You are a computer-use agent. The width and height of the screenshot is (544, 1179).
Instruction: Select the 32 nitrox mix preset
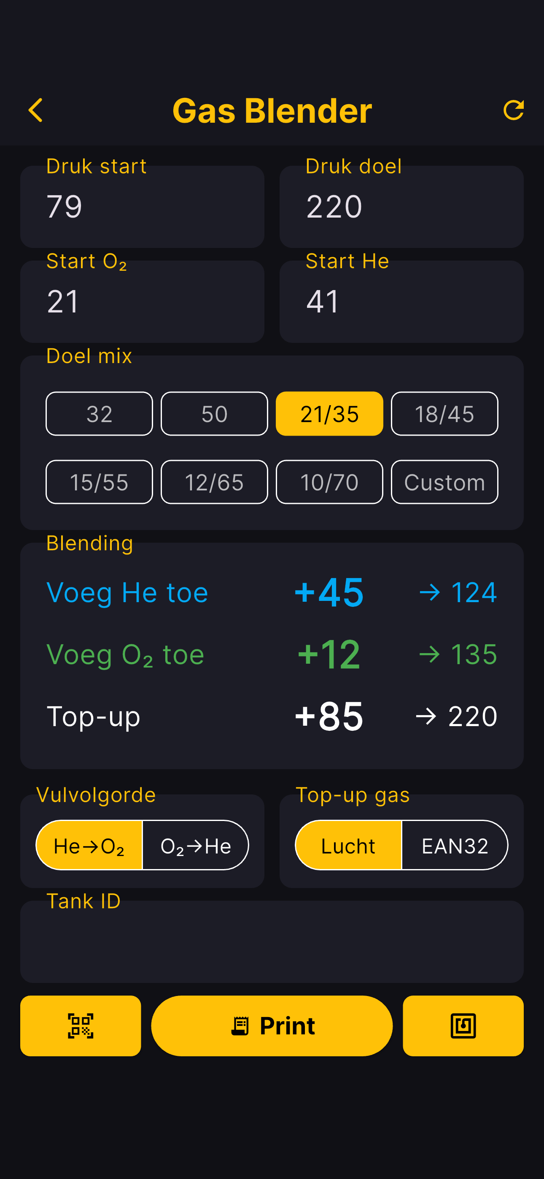[x=100, y=414]
